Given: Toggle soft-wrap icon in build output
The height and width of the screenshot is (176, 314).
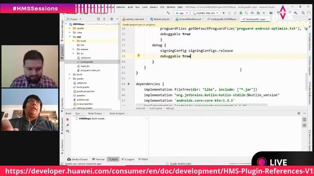Looking at the screenshot, I should (x=304, y=119).
